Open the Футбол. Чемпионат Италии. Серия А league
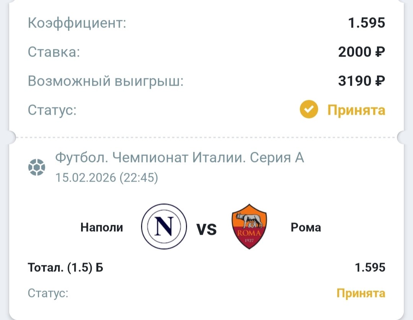The height and width of the screenshot is (320, 413). tap(180, 158)
